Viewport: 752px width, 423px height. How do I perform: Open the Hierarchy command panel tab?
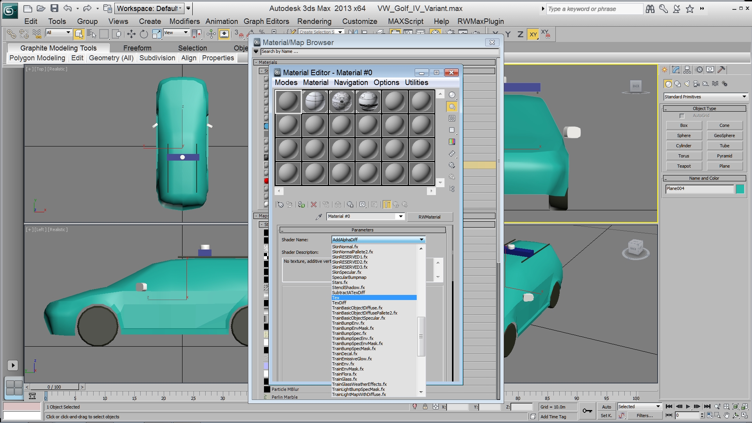(687, 70)
